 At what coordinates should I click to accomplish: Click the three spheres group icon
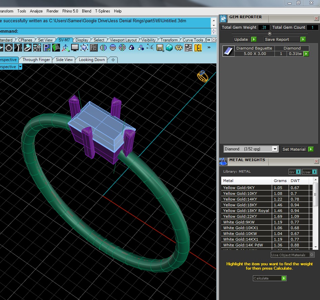141,48
